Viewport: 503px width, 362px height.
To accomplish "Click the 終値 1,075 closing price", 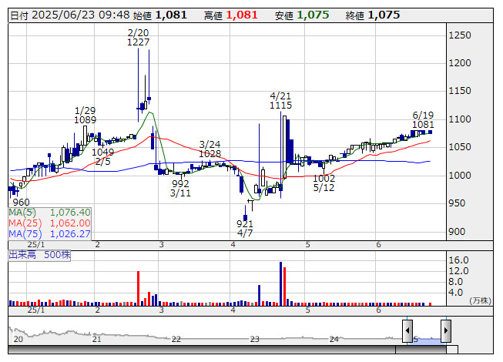I will coord(373,15).
